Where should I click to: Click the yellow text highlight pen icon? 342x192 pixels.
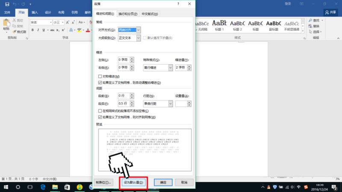(79, 30)
